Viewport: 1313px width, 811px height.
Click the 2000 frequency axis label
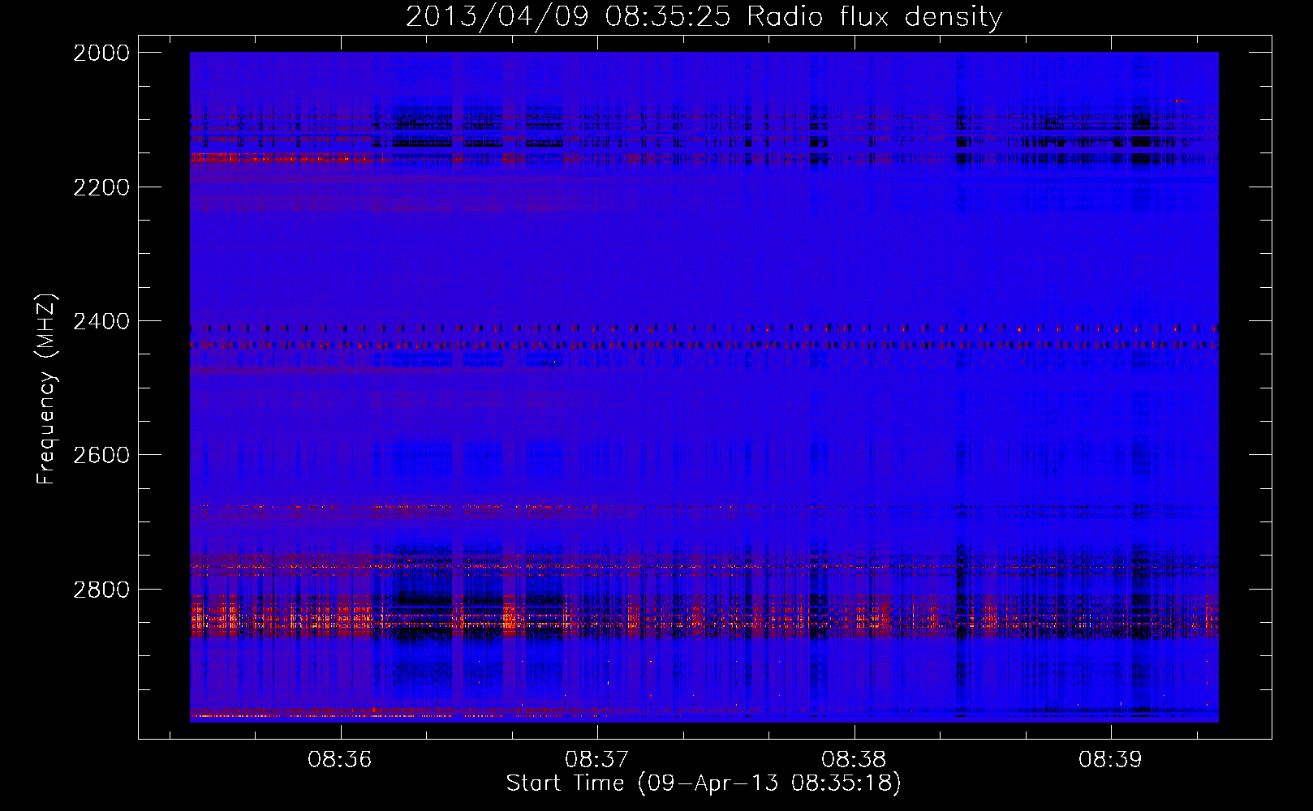[x=101, y=53]
